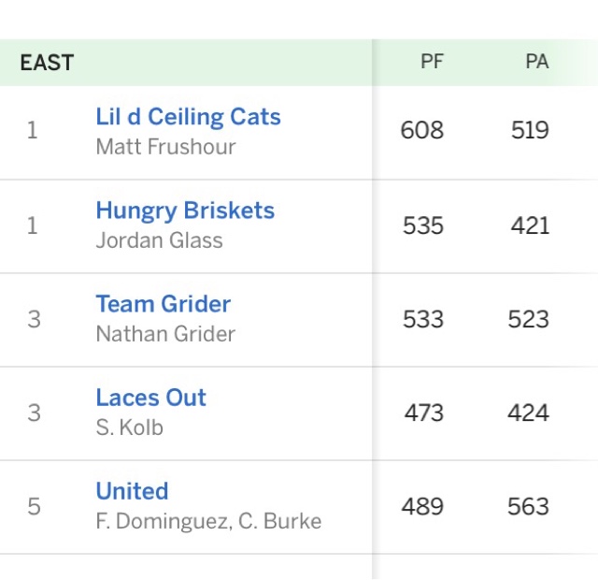
Task: Click the rank number 5 beside United
Action: point(34,506)
